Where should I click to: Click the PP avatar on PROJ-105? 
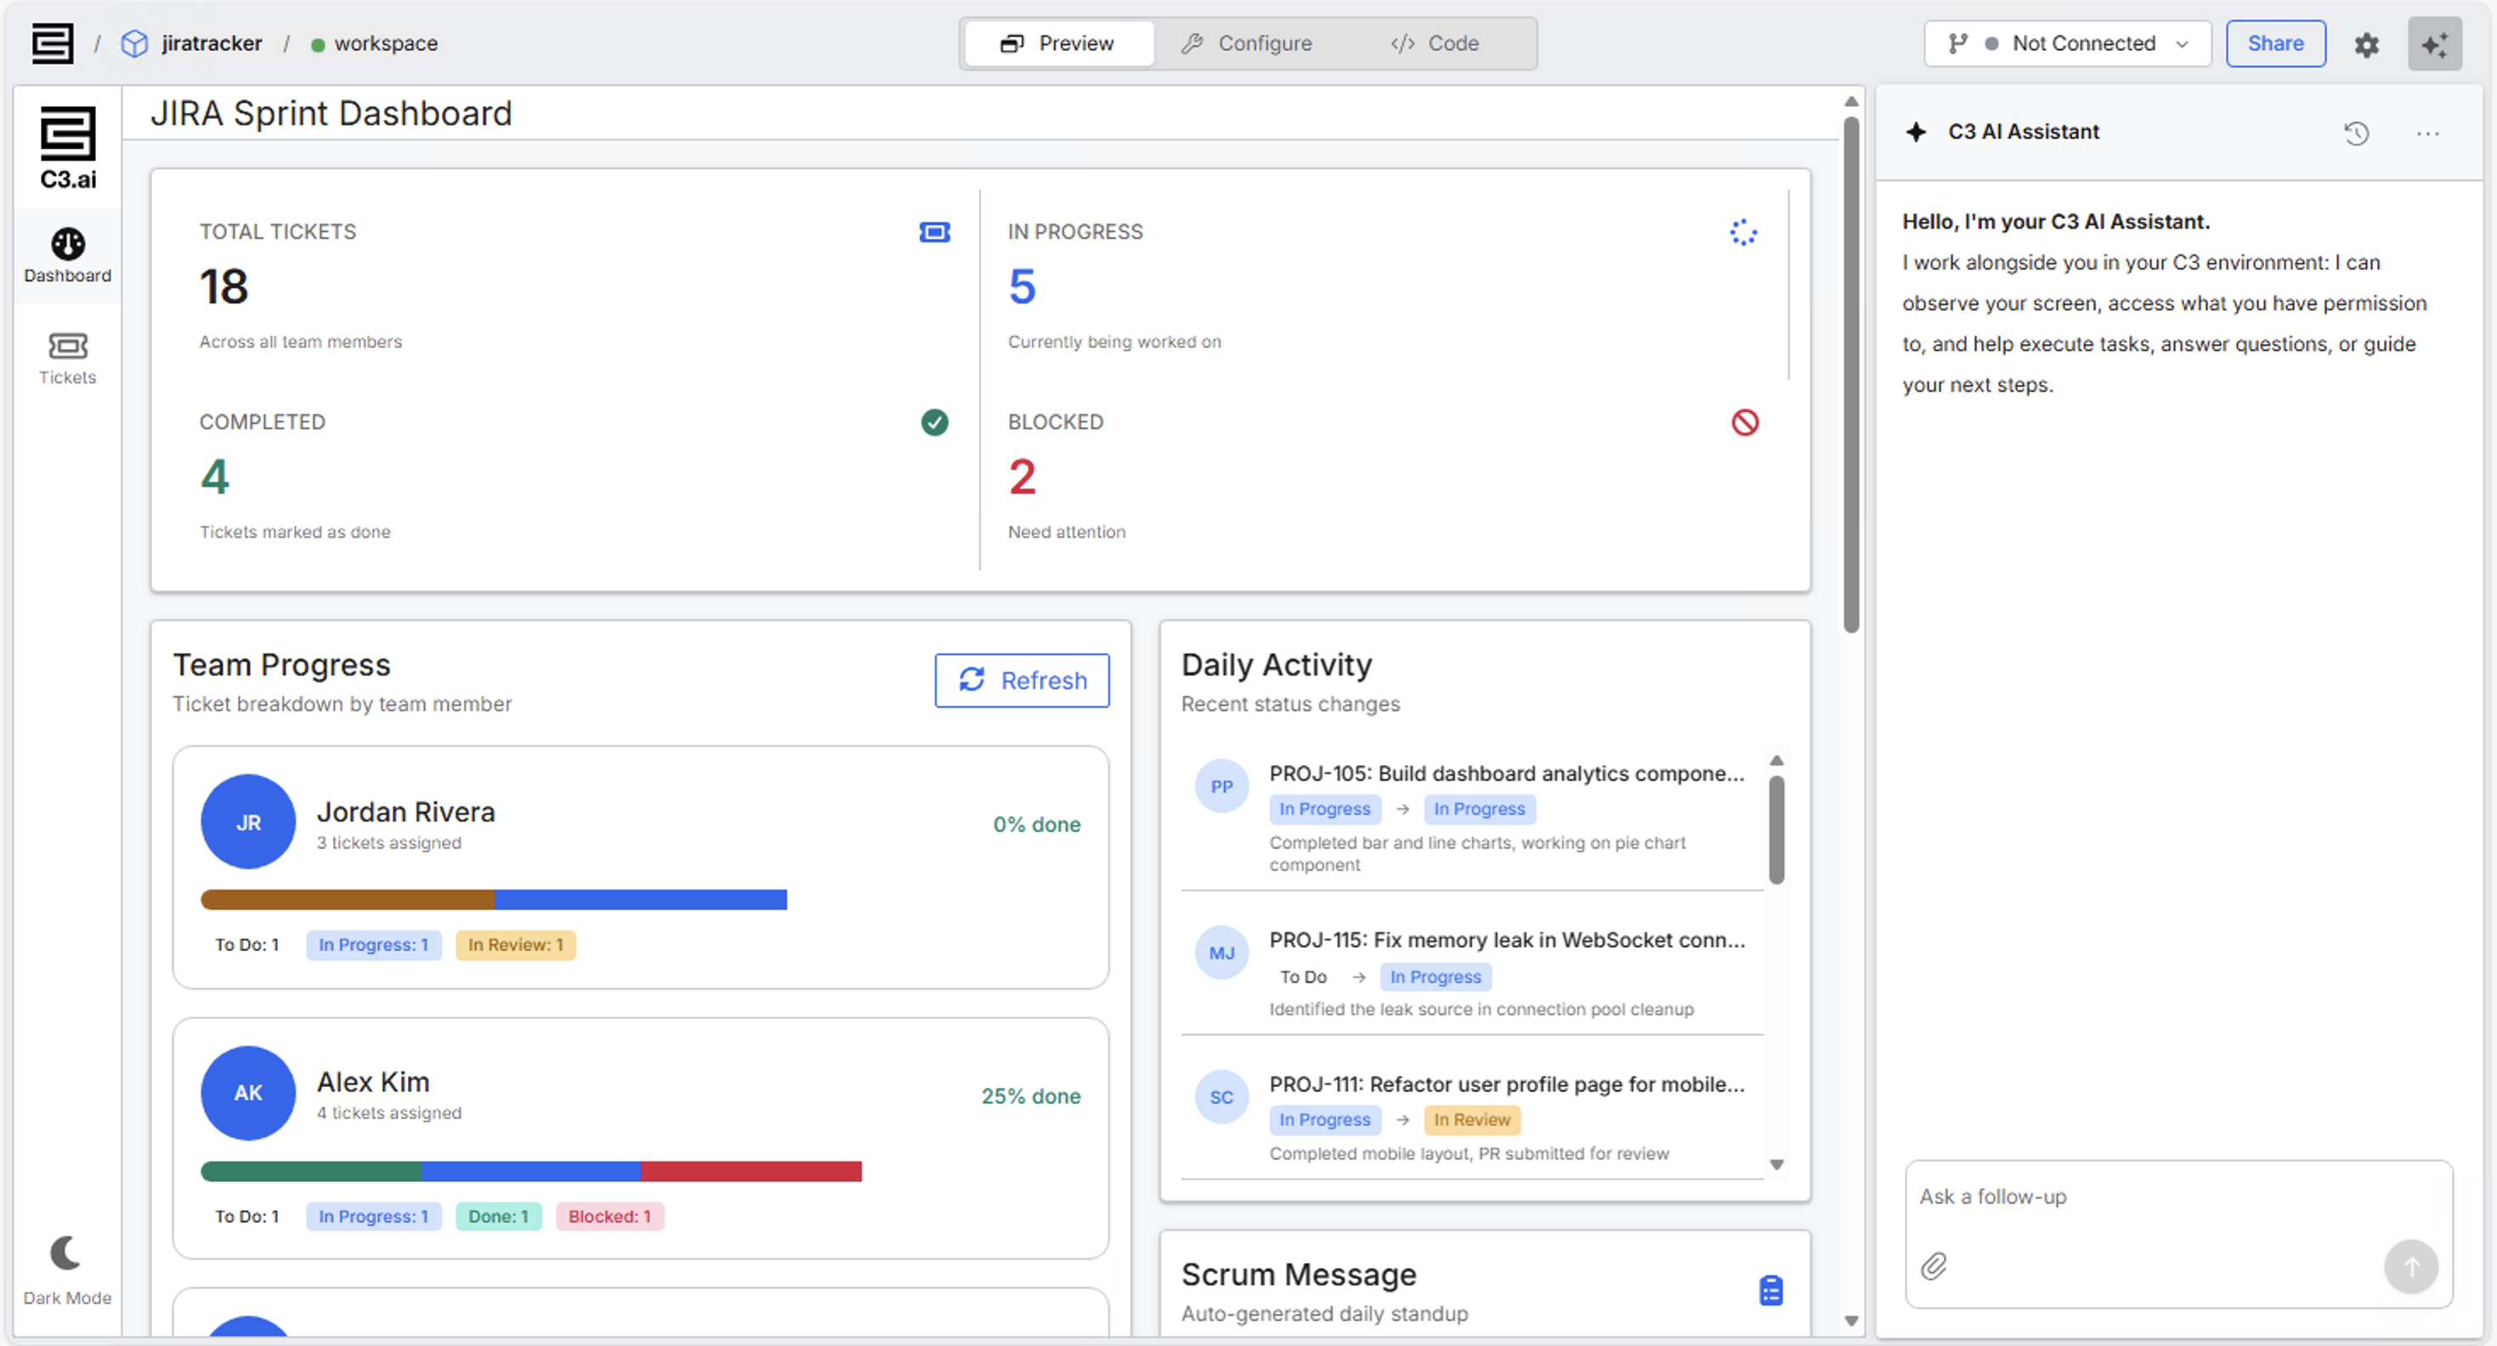click(1221, 786)
